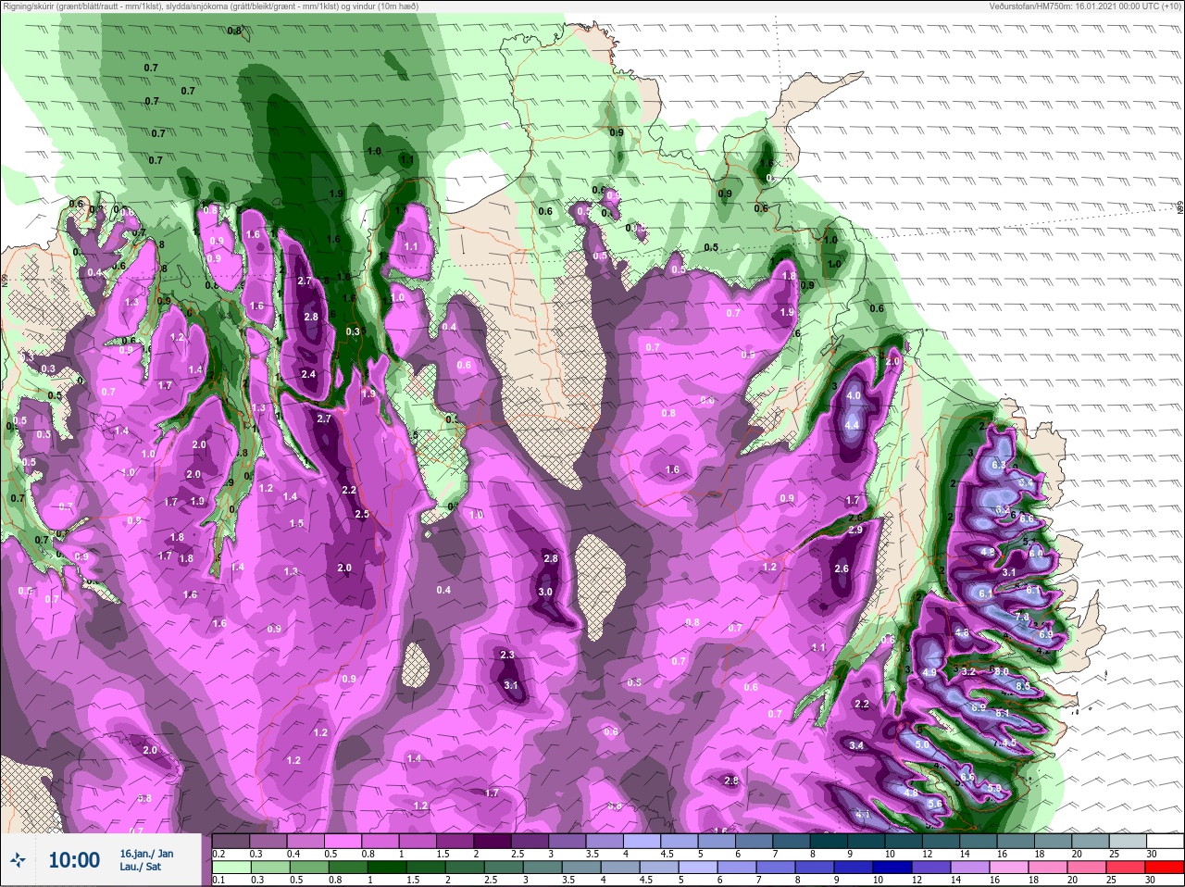Image resolution: width=1185 pixels, height=887 pixels.
Task: Click the 2.4 precipitation value in the northwest
Action: click(309, 374)
